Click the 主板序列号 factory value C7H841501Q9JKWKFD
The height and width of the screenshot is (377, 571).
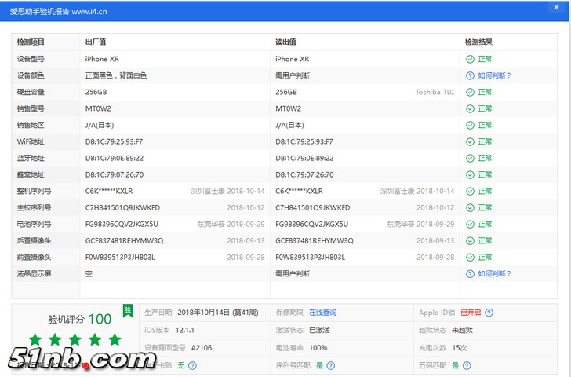click(122, 207)
